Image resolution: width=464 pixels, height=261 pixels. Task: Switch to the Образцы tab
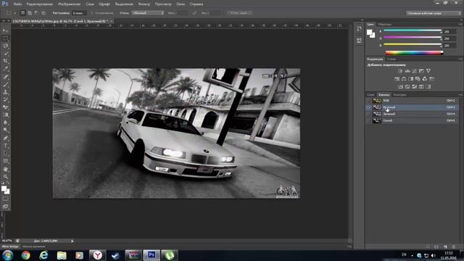click(x=385, y=24)
